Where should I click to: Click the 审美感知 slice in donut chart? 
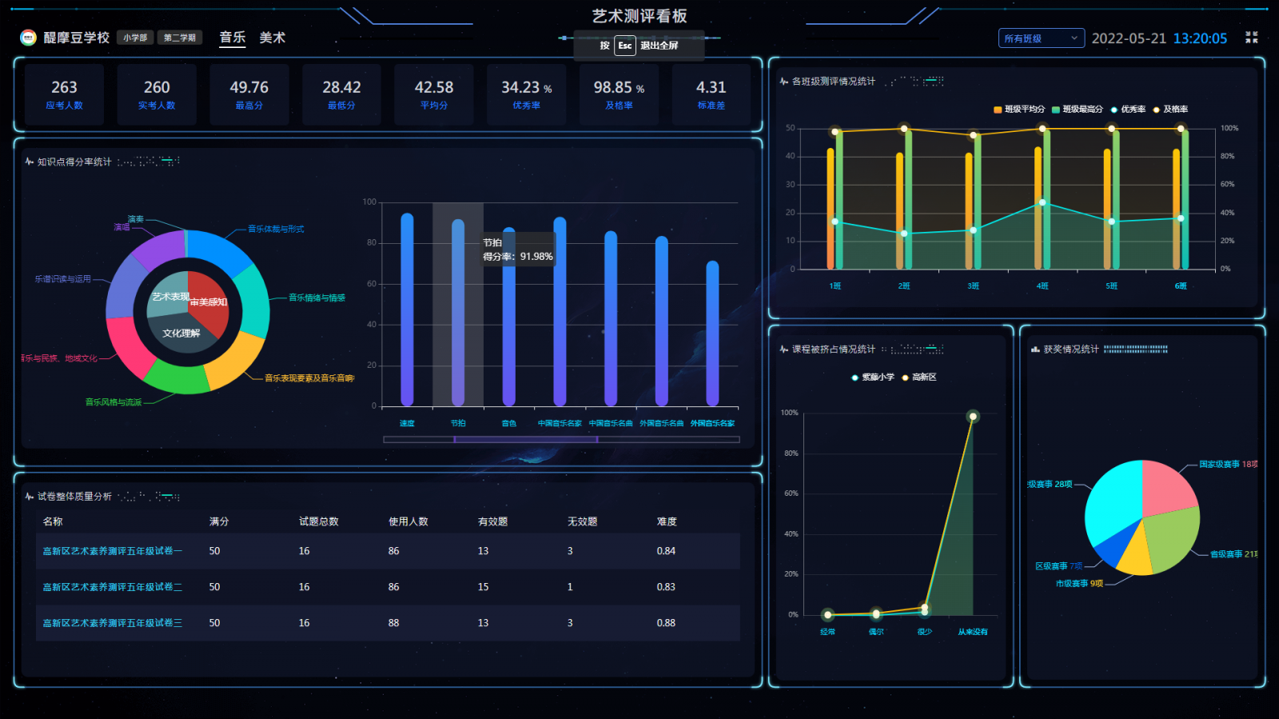pos(211,304)
